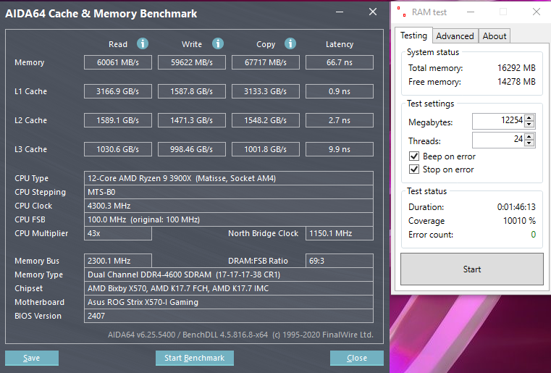Click the Copy info icon
551x373 pixels.
(290, 44)
